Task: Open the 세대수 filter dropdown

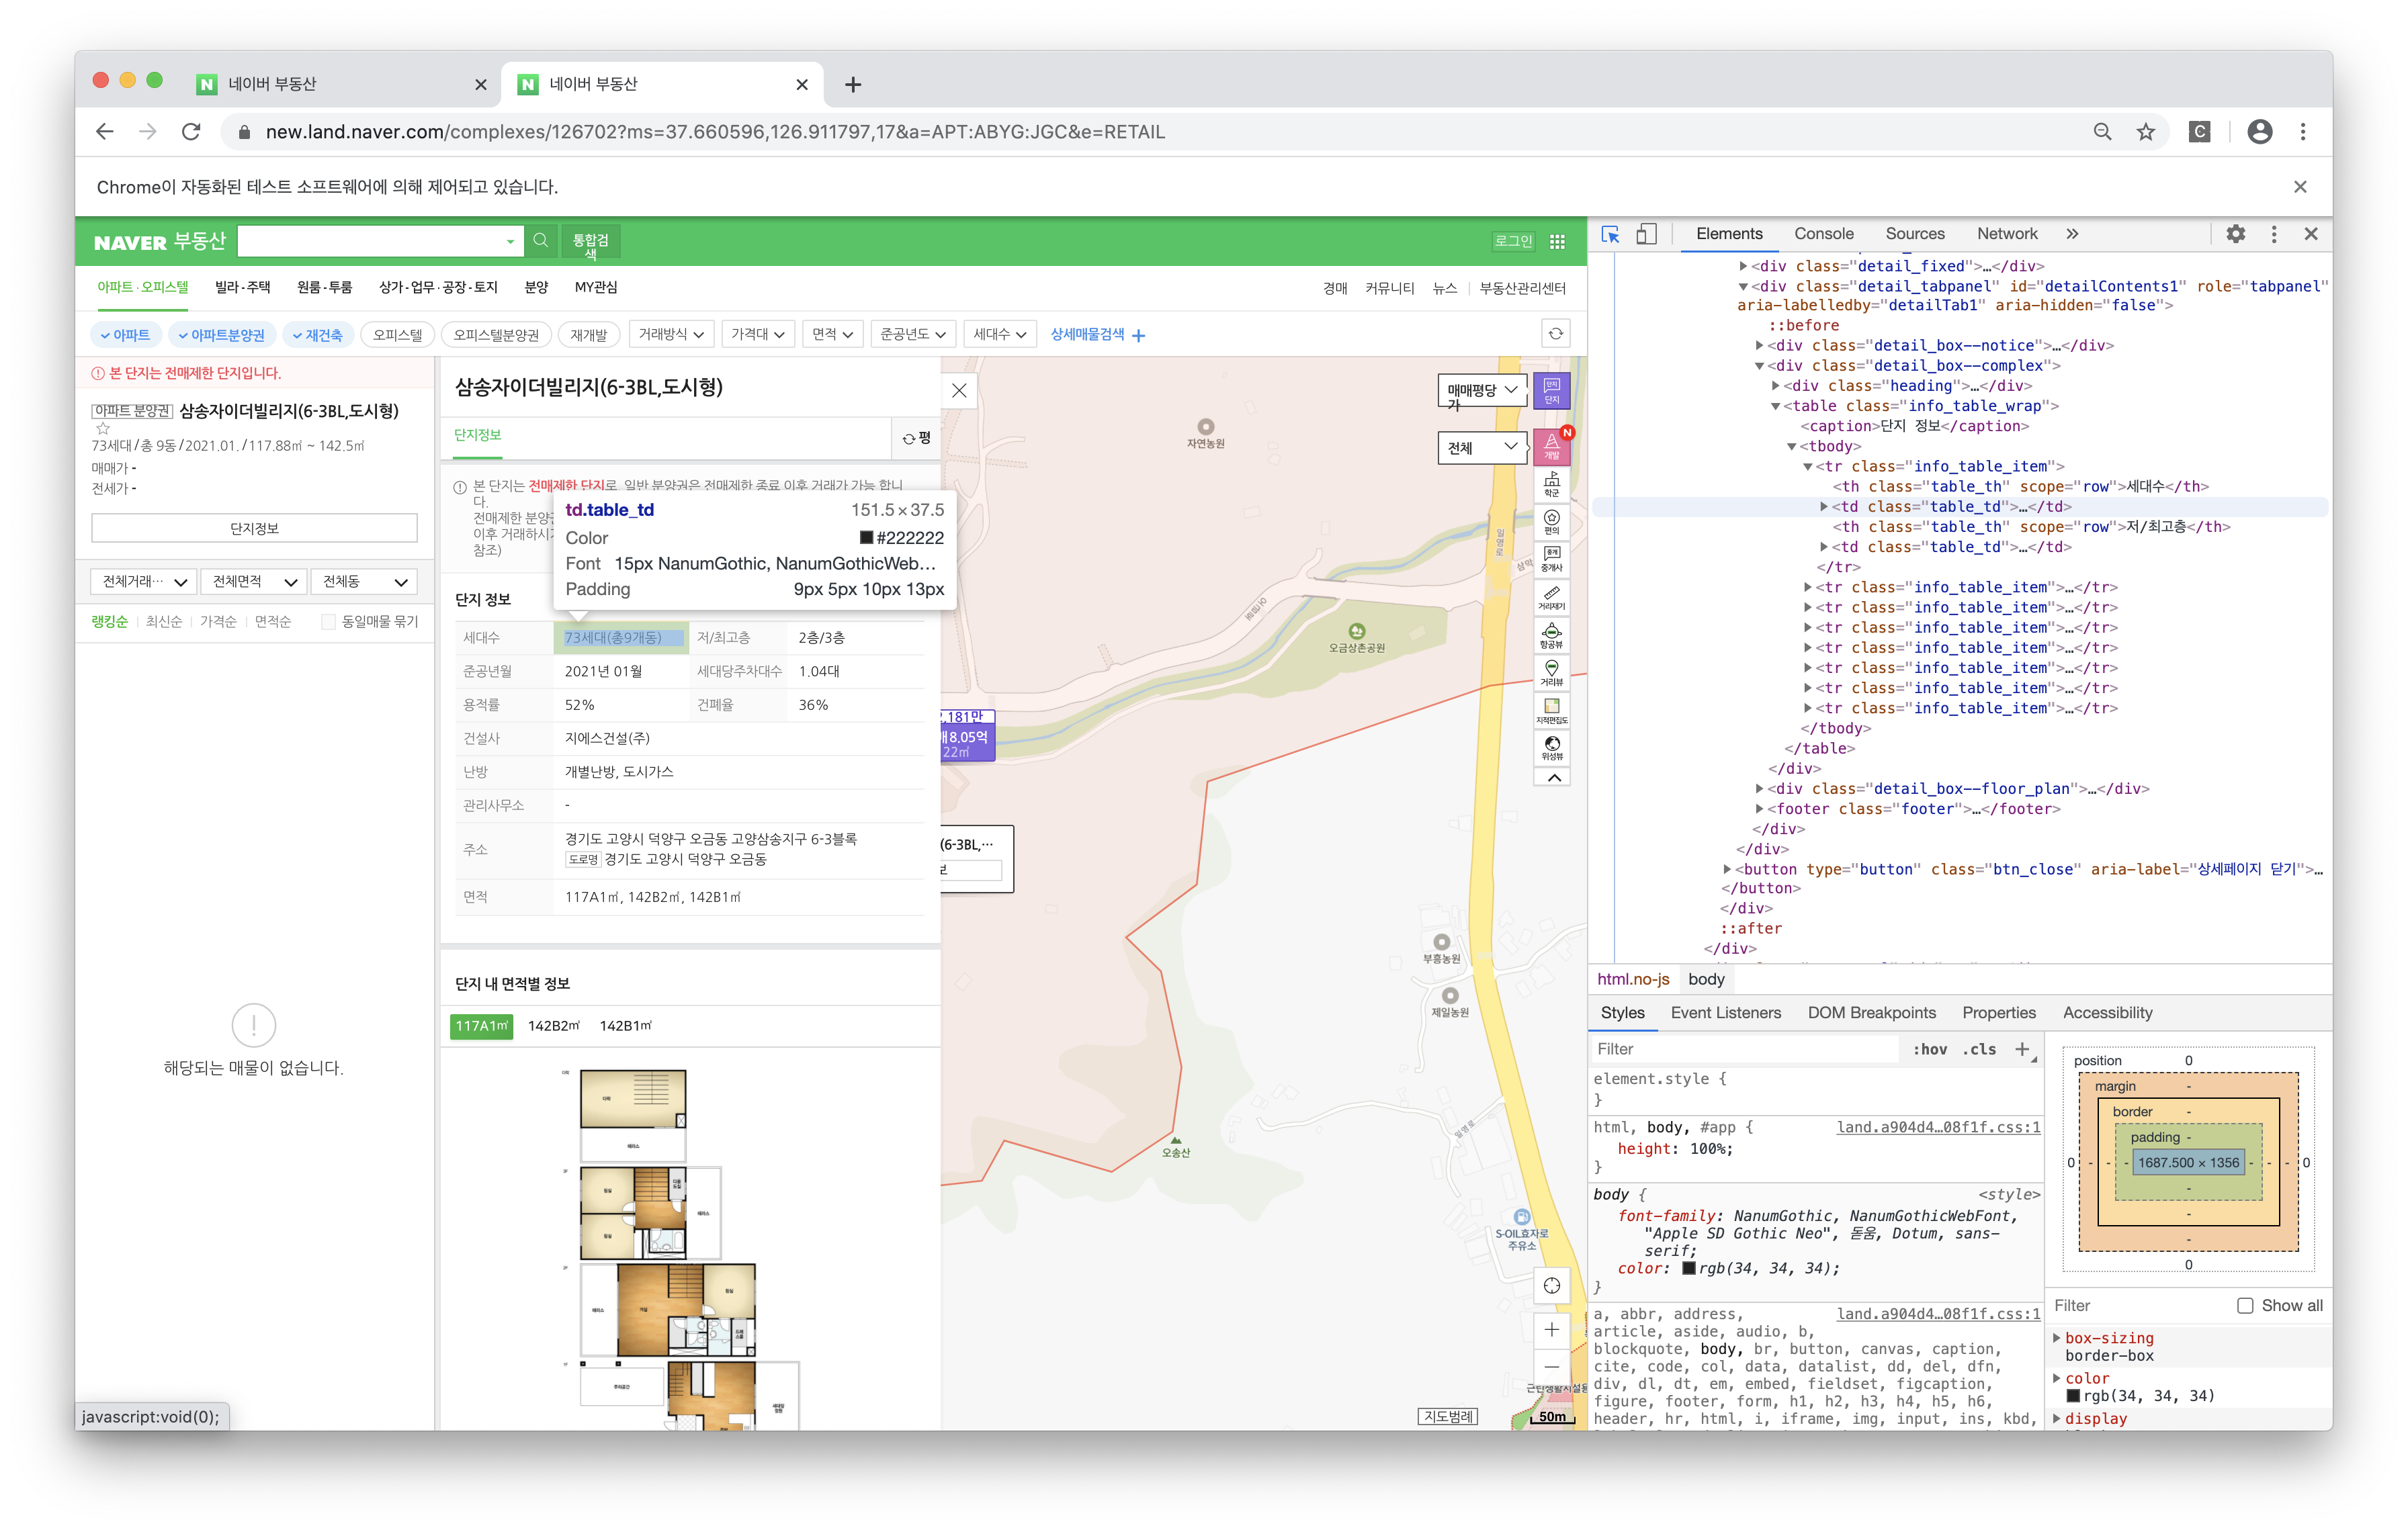Action: tap(999, 334)
